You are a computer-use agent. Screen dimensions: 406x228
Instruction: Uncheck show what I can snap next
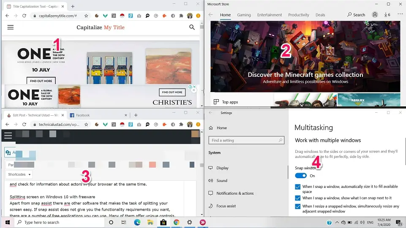[x=298, y=198]
